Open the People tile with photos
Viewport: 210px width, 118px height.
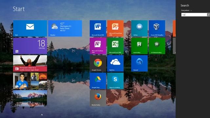30,81
